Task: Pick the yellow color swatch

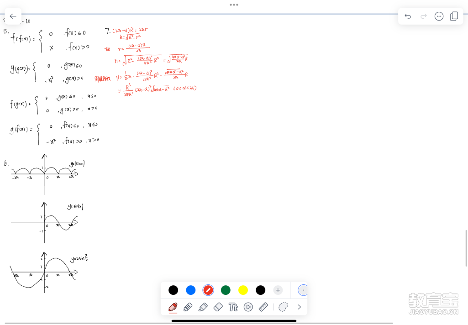Action: pos(243,290)
